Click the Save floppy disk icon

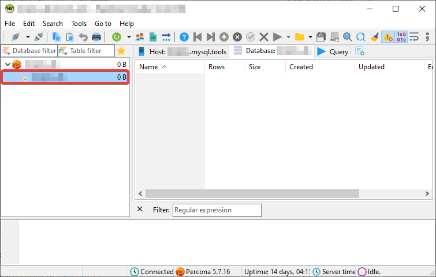click(x=321, y=37)
